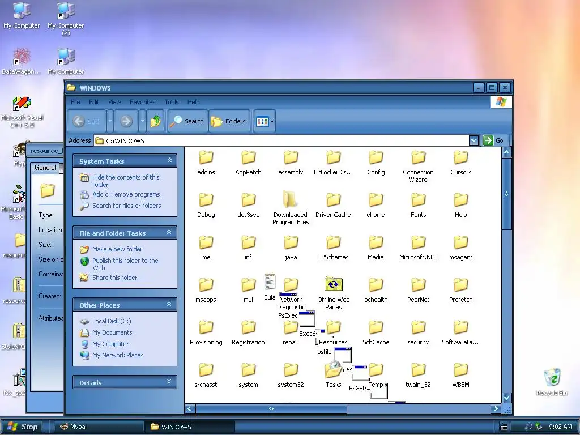Click the Forward navigation arrow

coord(126,121)
